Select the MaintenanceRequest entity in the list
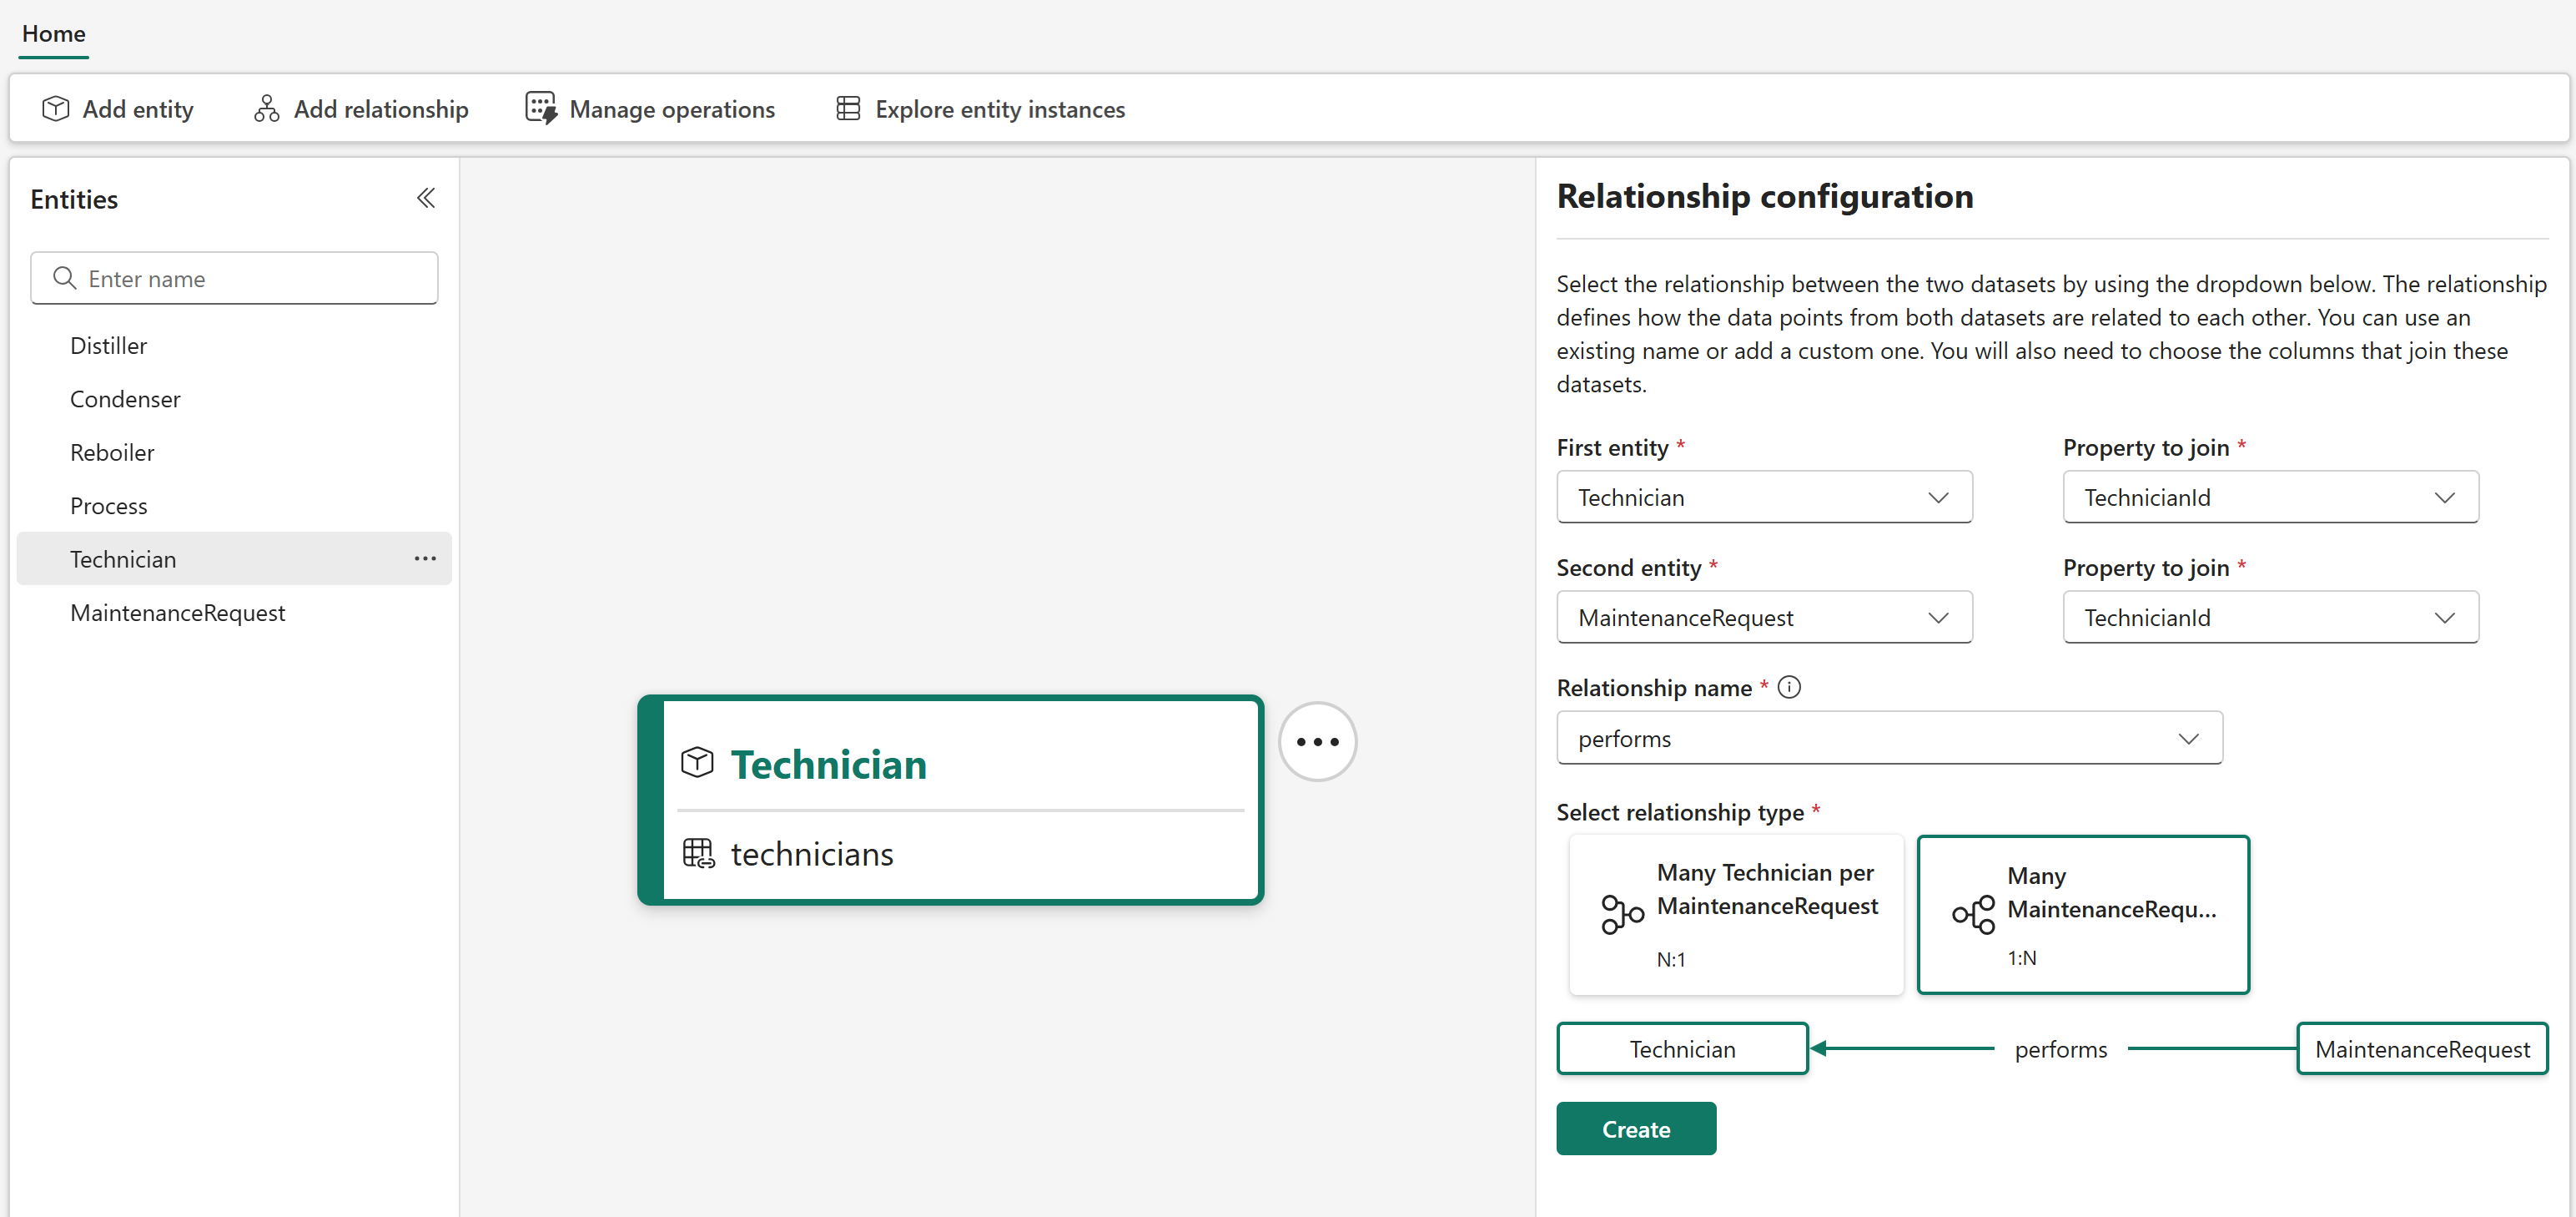The height and width of the screenshot is (1217, 2576). coord(234,613)
